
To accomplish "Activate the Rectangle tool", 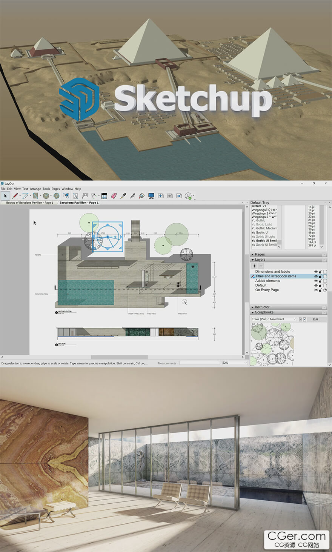I will click(x=35, y=196).
